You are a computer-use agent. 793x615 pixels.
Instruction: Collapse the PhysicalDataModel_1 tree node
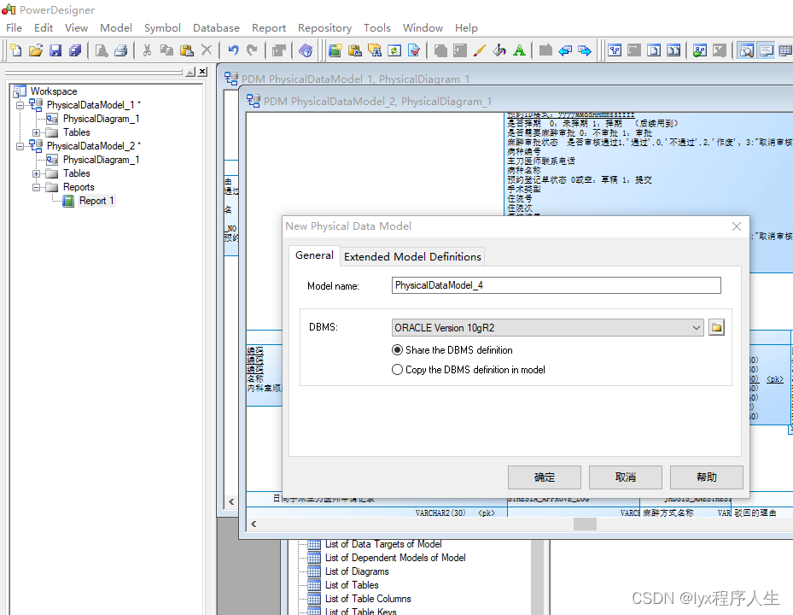(x=20, y=105)
